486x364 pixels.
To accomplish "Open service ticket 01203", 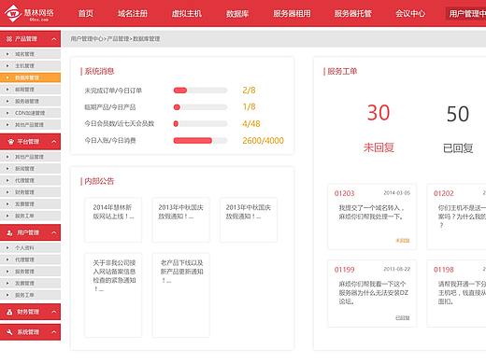I will coord(372,217).
